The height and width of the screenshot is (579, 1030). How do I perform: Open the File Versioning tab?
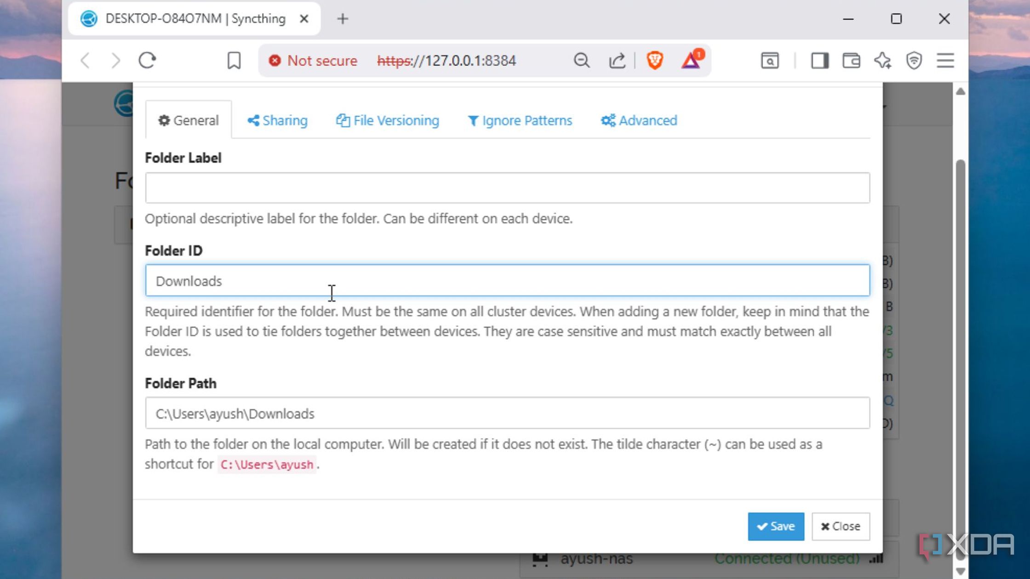(x=388, y=120)
